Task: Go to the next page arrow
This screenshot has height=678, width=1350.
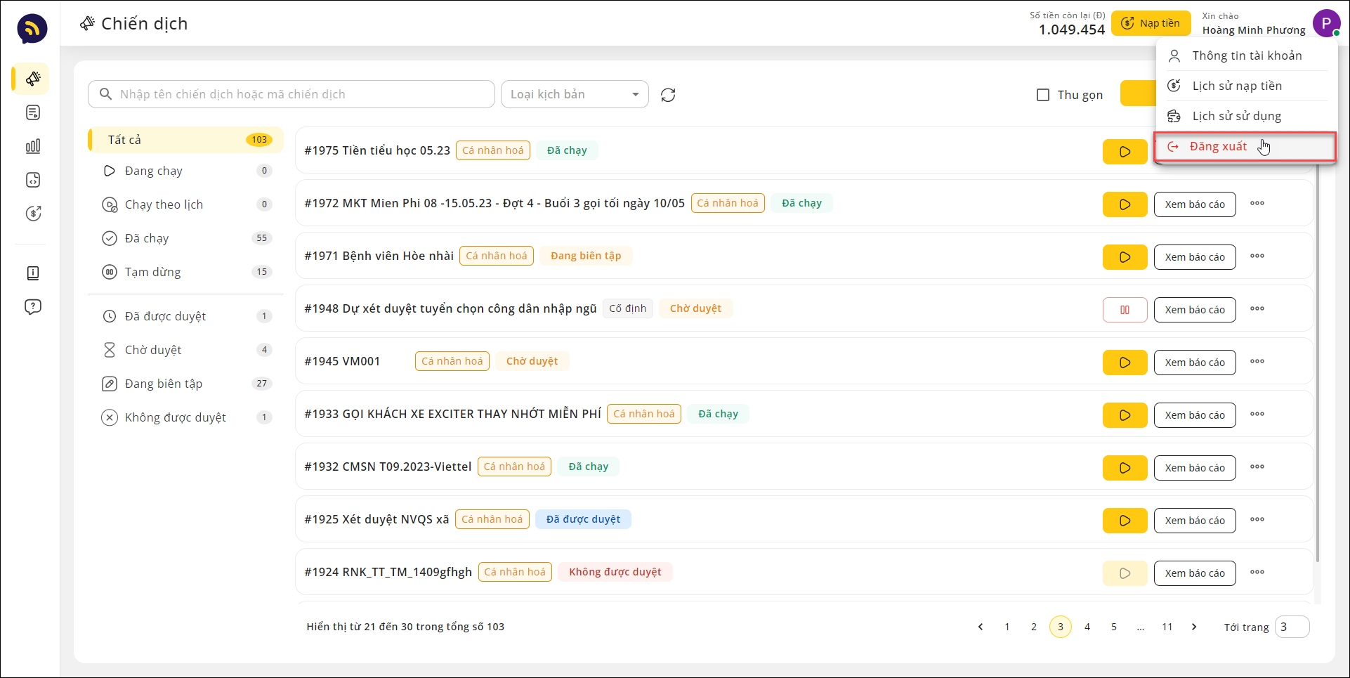Action: [x=1194, y=627]
